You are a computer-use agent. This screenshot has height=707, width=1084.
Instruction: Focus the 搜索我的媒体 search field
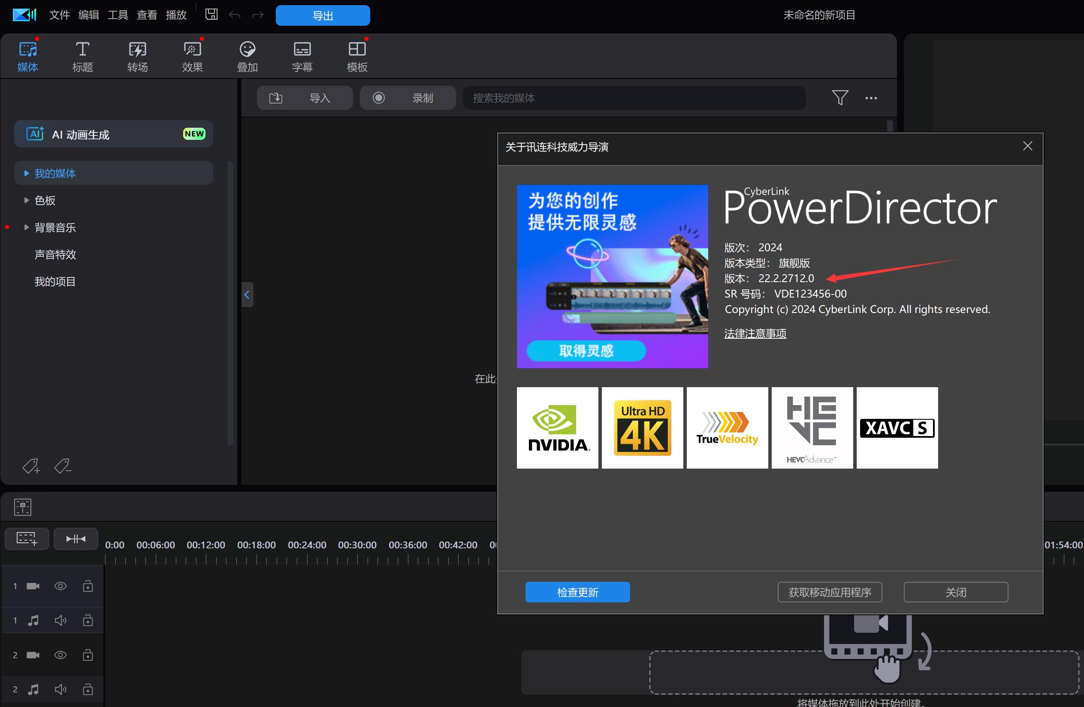pyautogui.click(x=634, y=98)
